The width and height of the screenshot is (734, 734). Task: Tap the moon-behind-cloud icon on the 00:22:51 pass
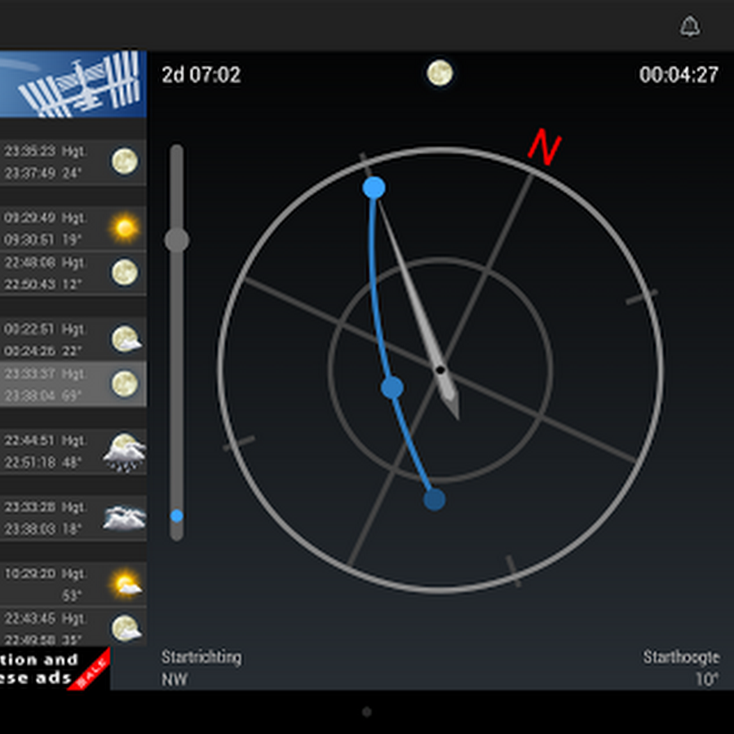pos(124,339)
